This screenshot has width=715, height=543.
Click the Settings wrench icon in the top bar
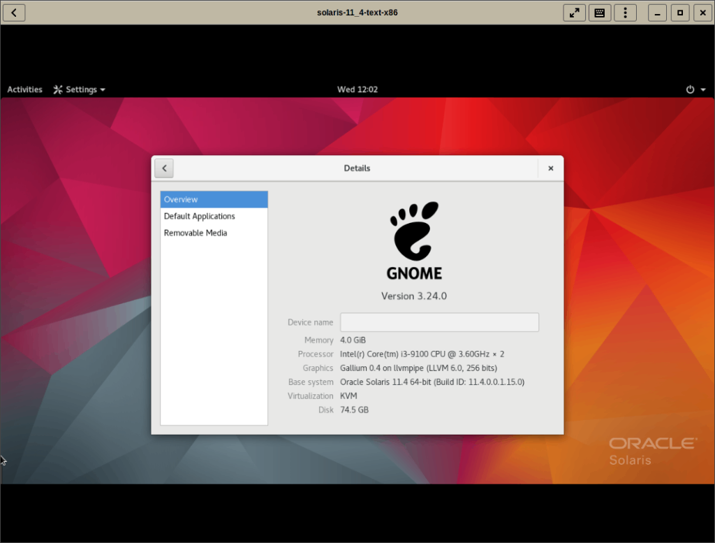(x=58, y=89)
